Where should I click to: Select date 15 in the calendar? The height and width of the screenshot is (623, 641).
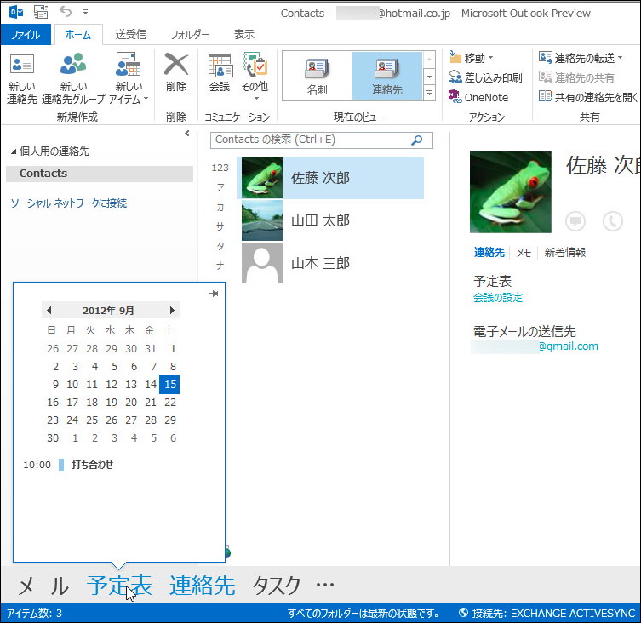click(x=169, y=385)
